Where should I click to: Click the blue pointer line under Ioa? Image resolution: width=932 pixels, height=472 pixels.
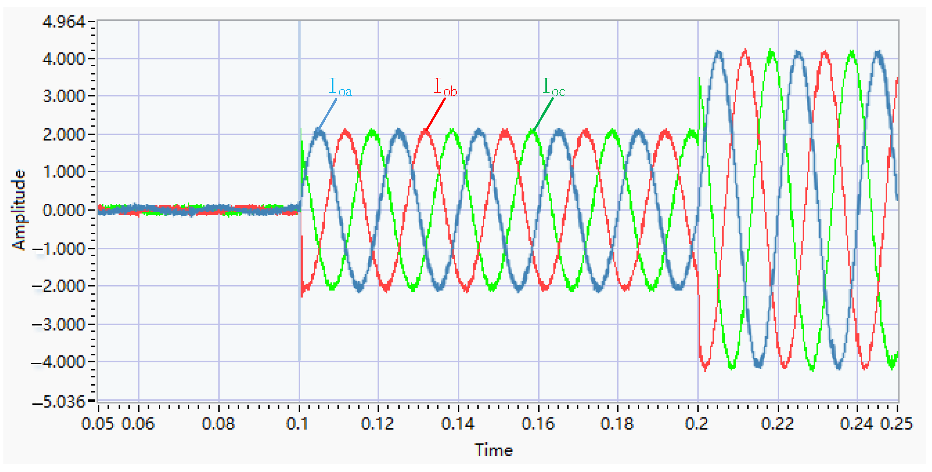[x=327, y=115]
